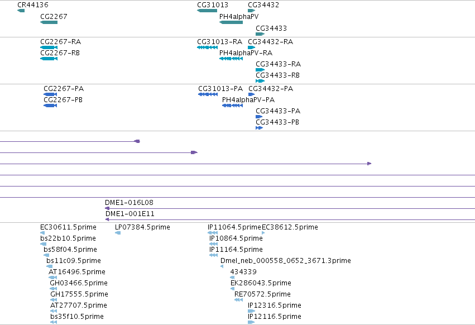Select Dmel_neb_000558_0652_3671.3prime feature
This screenshot has width=475, height=325.
pos(222,266)
